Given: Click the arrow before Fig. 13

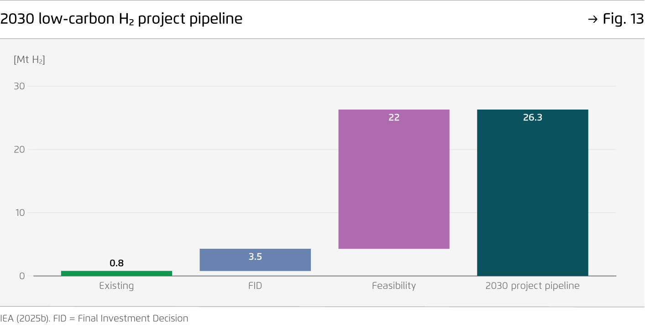Looking at the screenshot, I should (x=593, y=19).
